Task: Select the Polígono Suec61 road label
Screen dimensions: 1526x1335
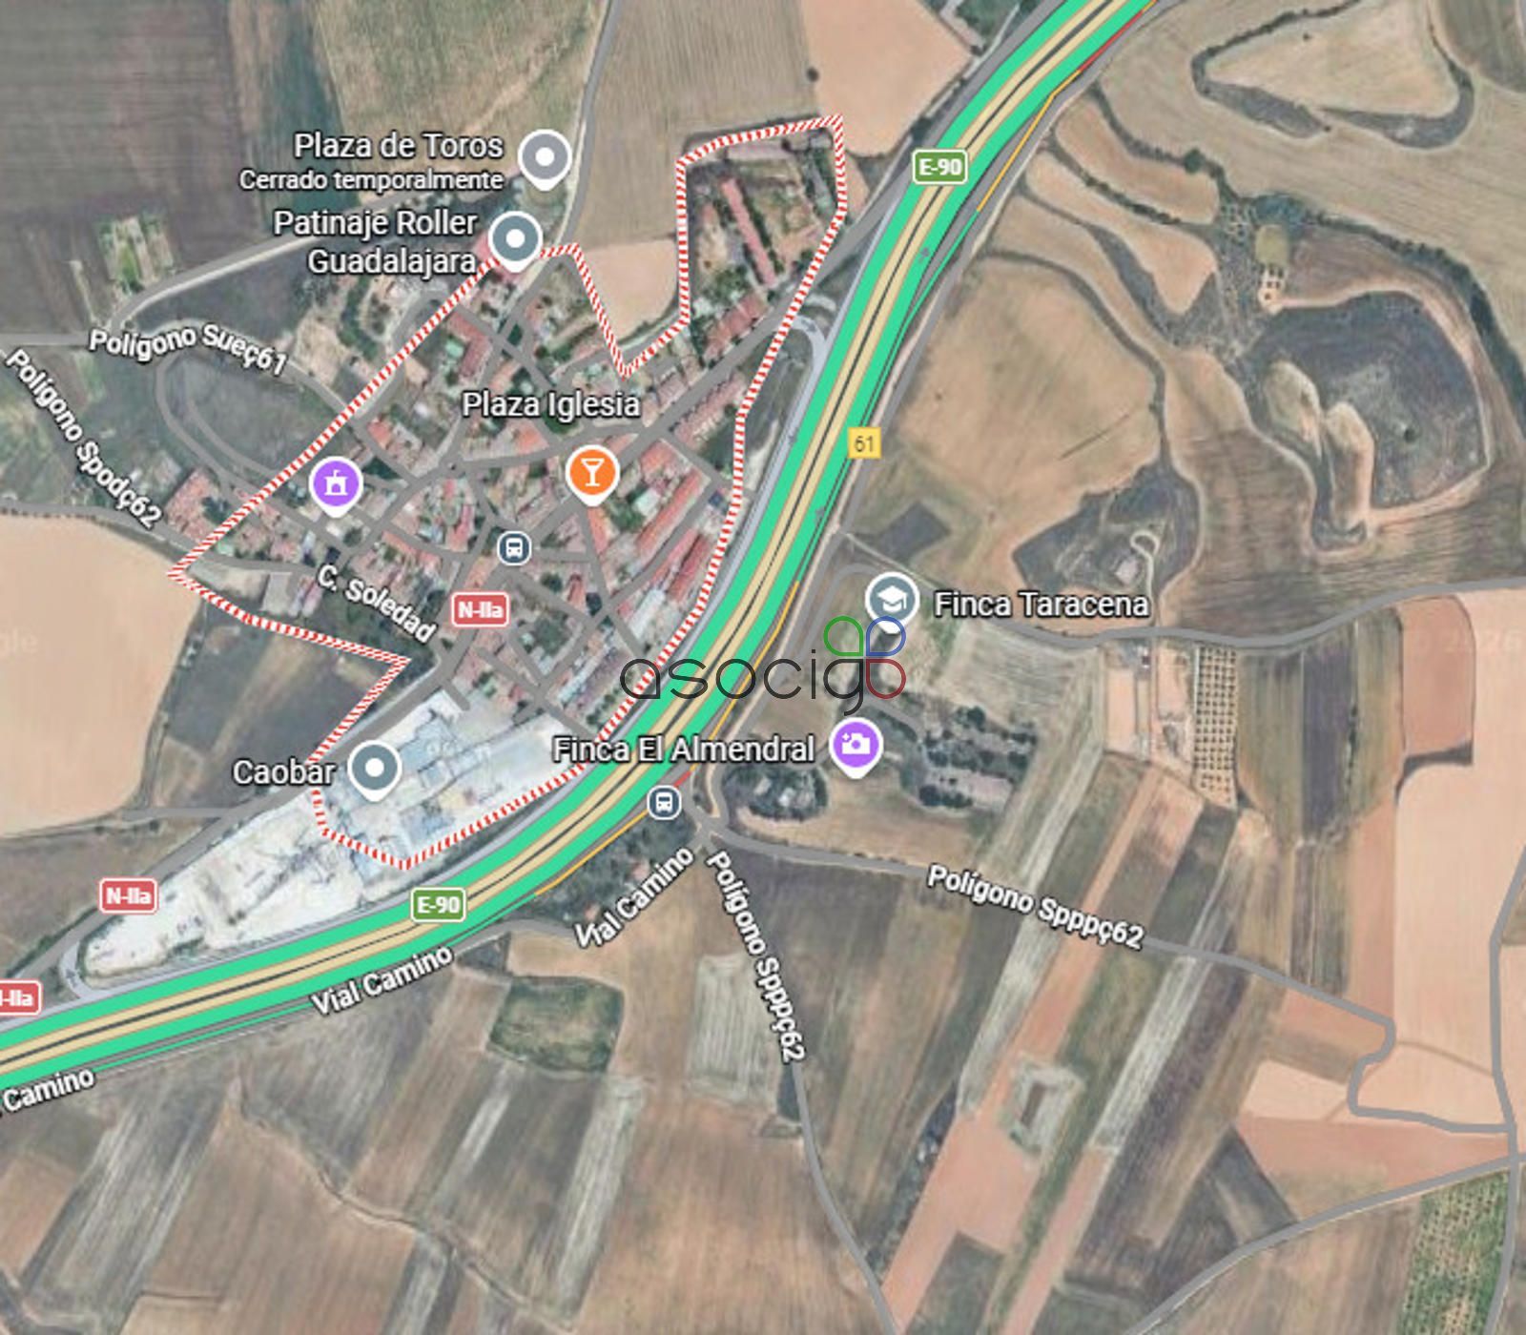Action: coord(188,349)
